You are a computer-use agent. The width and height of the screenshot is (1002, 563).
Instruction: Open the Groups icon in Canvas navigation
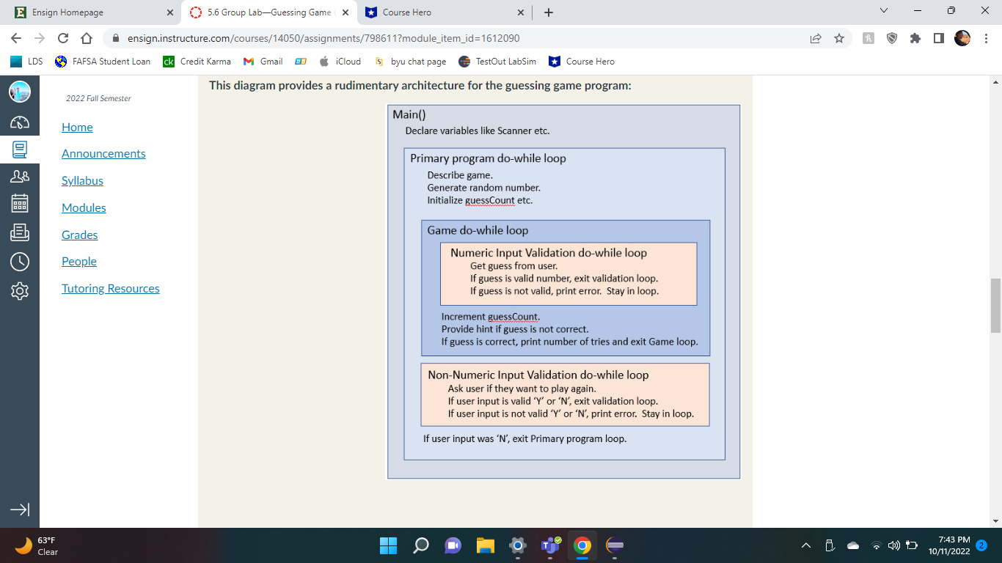coord(20,176)
